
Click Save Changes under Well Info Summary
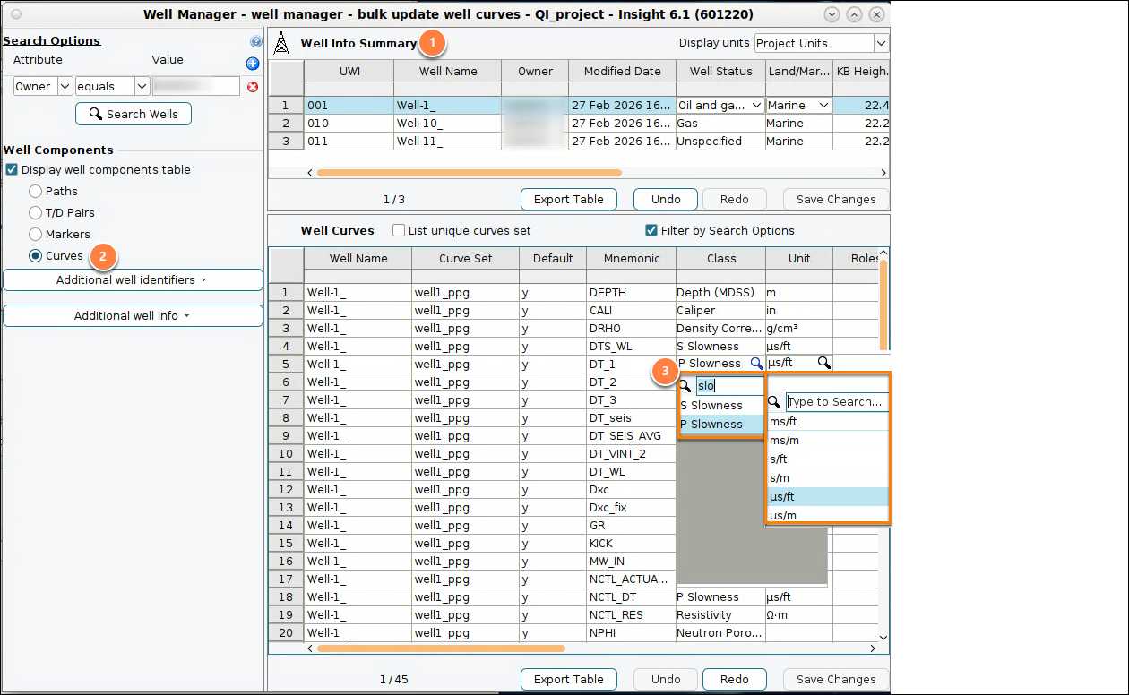click(836, 200)
